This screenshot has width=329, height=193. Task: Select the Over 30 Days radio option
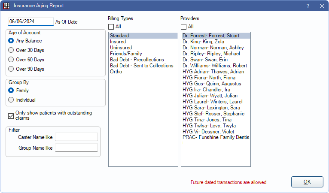click(11, 50)
